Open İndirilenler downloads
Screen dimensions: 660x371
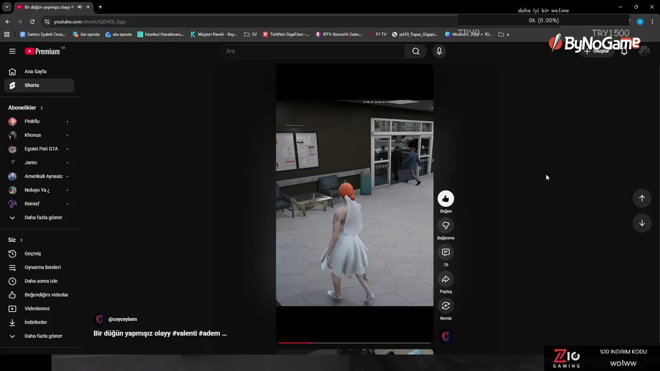[39, 323]
